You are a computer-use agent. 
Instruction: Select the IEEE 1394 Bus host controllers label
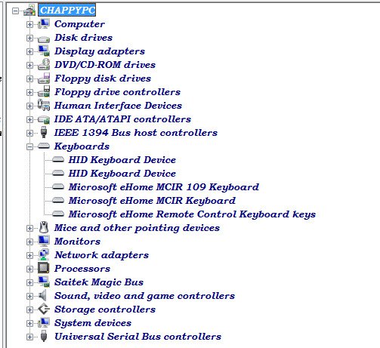136,133
